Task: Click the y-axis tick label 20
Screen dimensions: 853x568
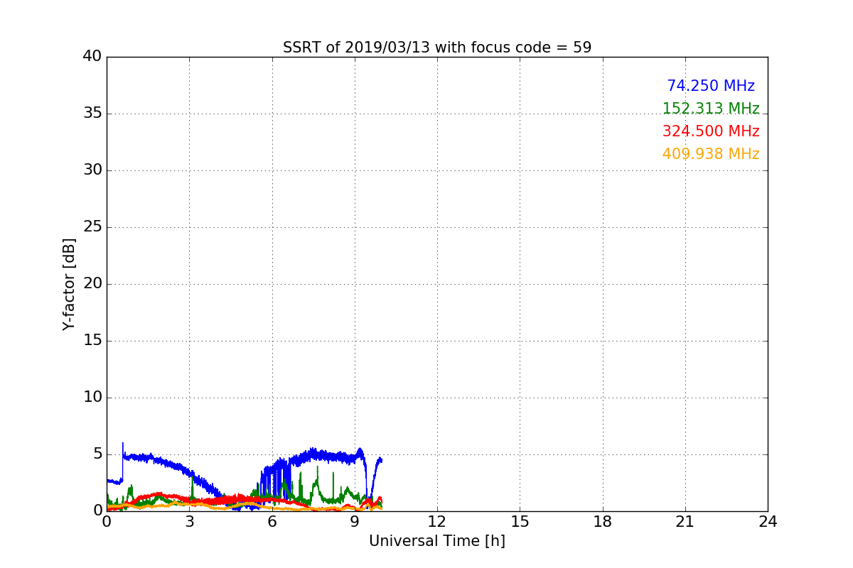Action: click(x=92, y=284)
